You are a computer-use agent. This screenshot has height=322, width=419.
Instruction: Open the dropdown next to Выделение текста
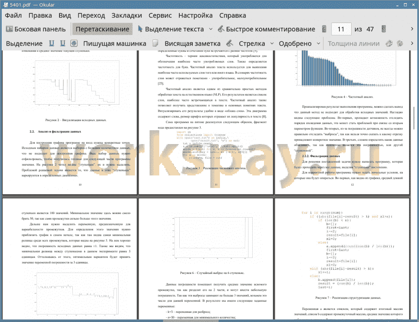(x=211, y=29)
